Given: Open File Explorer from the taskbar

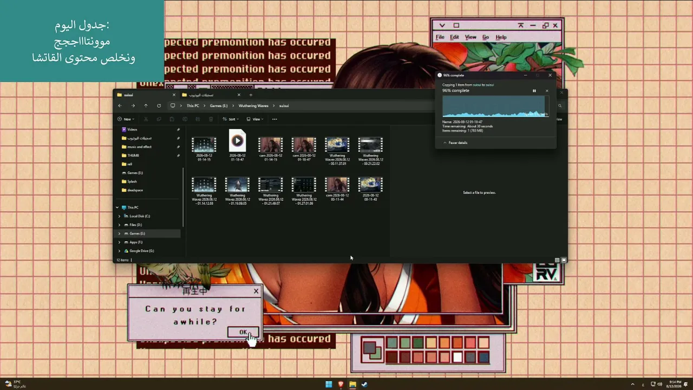Looking at the screenshot, I should point(353,385).
